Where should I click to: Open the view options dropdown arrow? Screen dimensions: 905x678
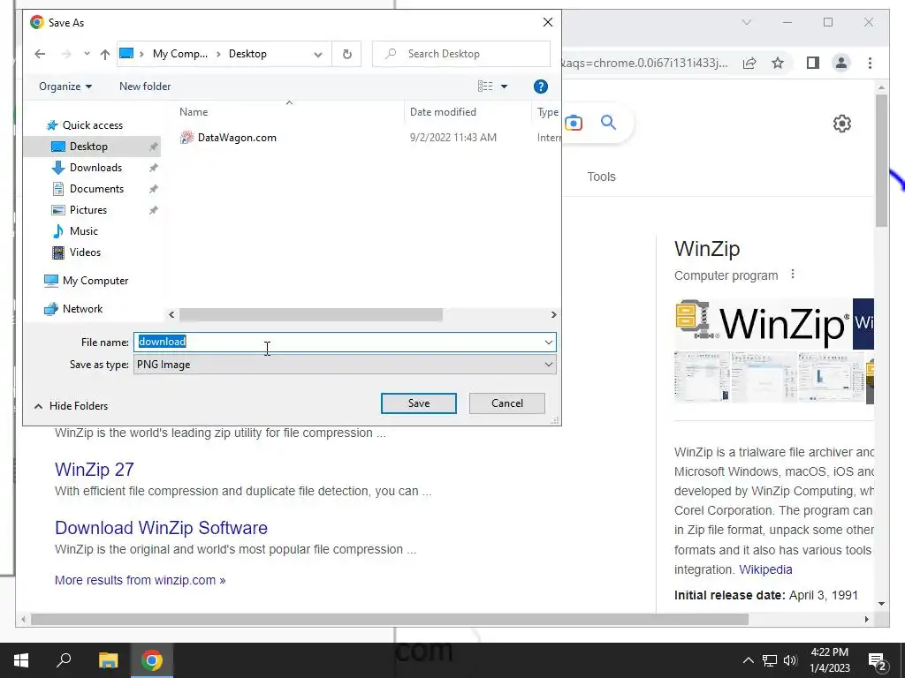(504, 87)
